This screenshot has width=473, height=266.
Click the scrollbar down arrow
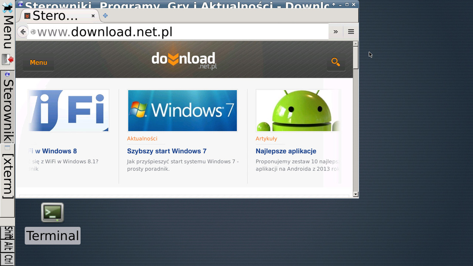tap(356, 194)
